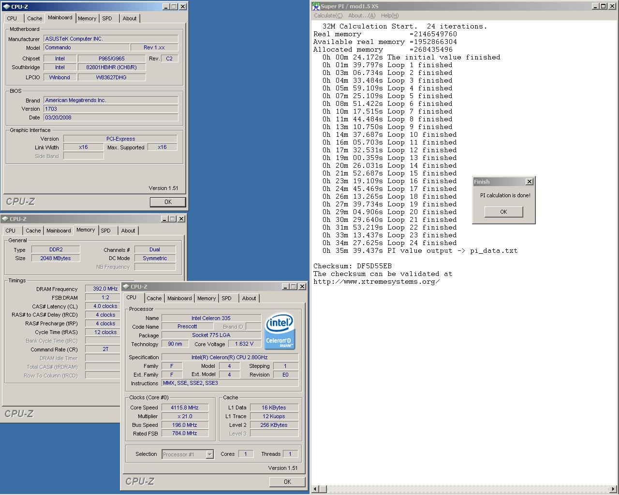Click the xtremesystems.org URL text
The width and height of the screenshot is (619, 495).
point(377,281)
